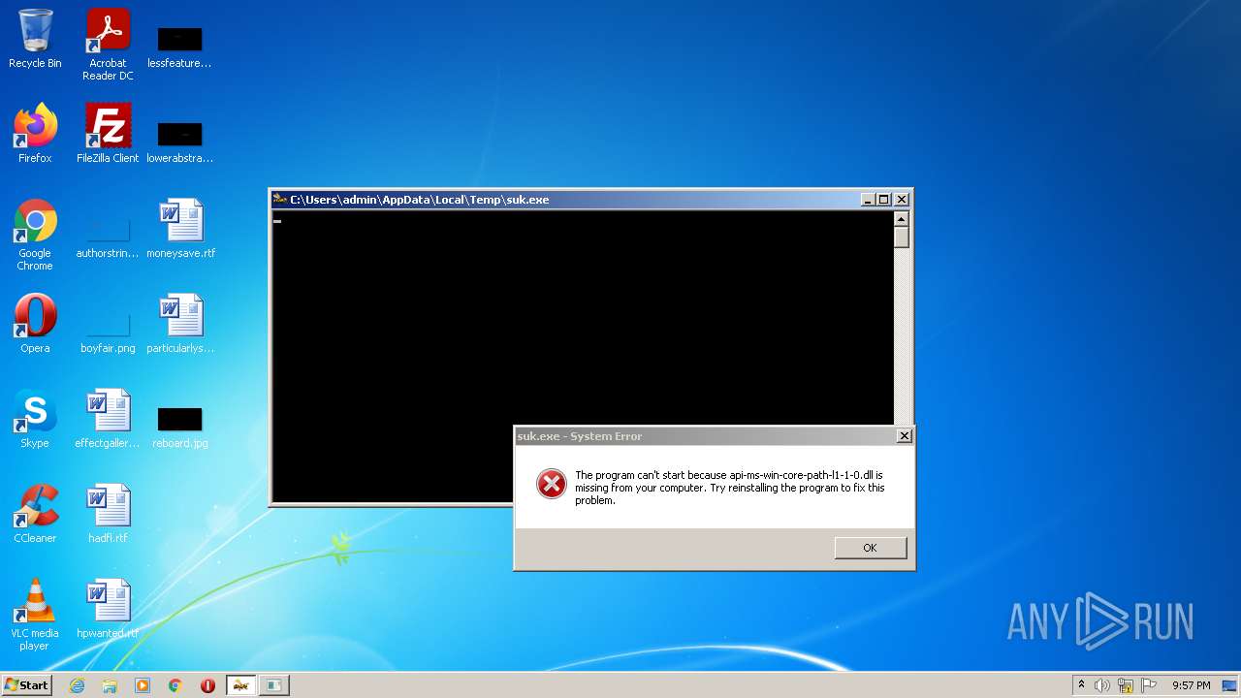Screen dimensions: 1241x698
Task: Minimize the suk.exe console window
Action: [867, 200]
